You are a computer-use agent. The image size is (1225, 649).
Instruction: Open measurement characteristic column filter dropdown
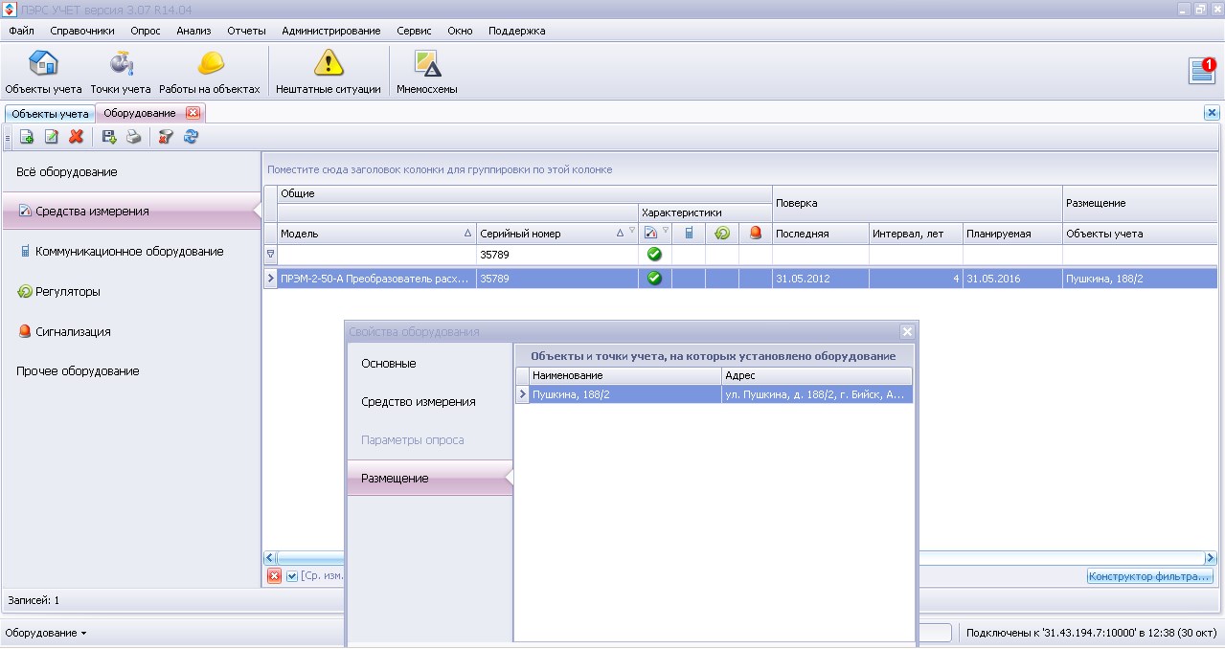pos(666,231)
